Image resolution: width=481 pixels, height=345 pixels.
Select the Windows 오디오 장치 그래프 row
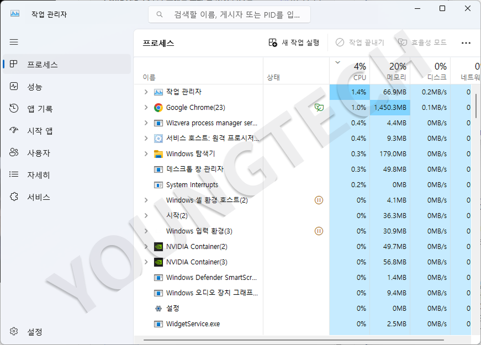(x=303, y=293)
